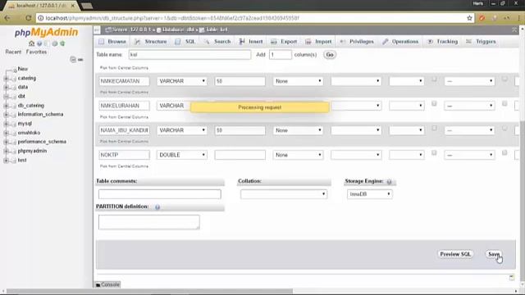
Task: Open the Browse tab
Action: 113,42
